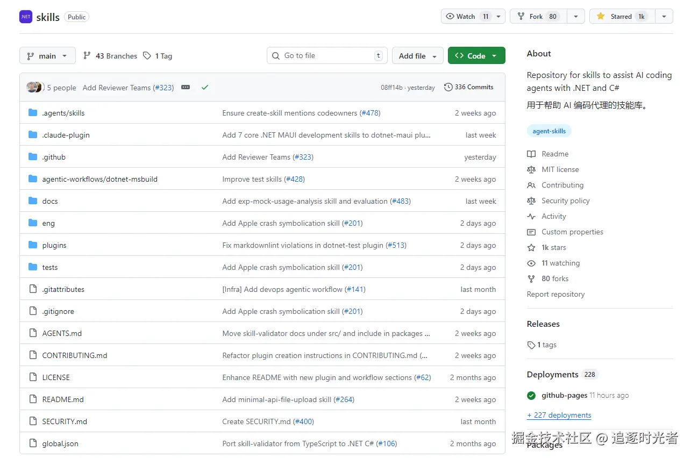Screen dimensions: 691x458
Task: Open the .gitignore file
Action: point(58,311)
